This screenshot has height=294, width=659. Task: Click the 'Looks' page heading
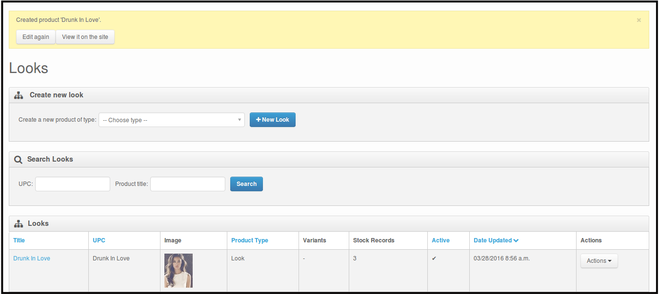pyautogui.click(x=28, y=68)
